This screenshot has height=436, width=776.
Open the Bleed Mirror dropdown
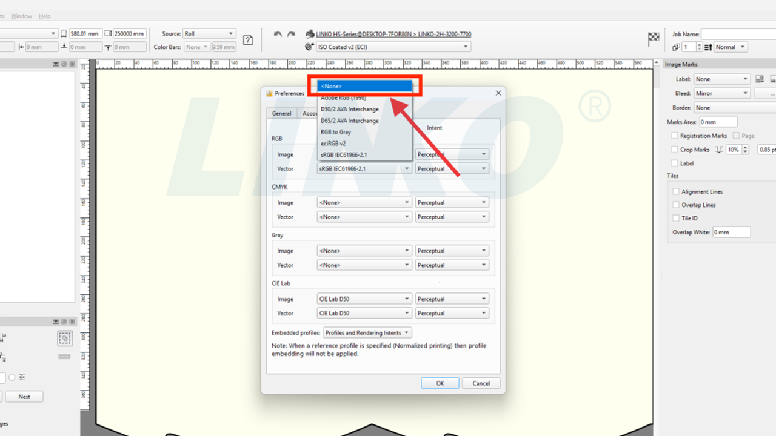pyautogui.click(x=722, y=93)
